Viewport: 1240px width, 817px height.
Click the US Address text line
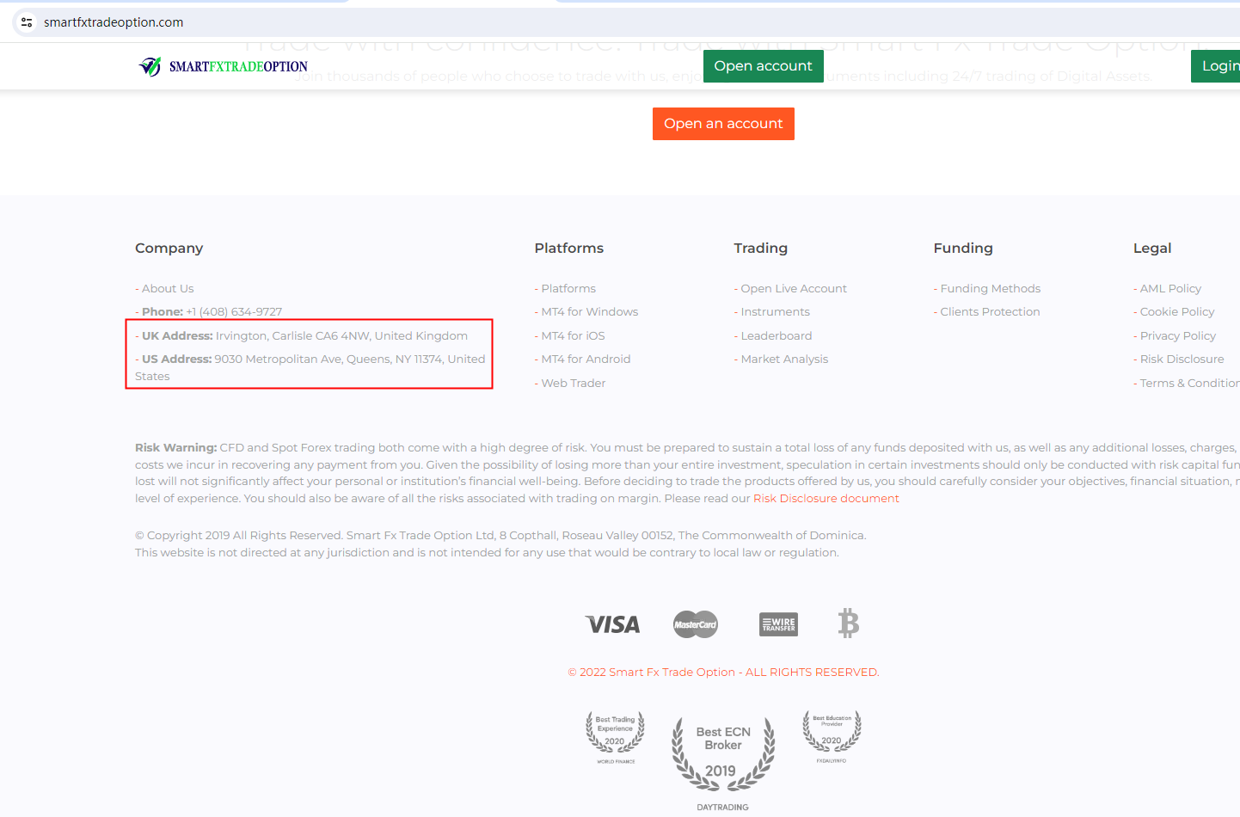pyautogui.click(x=310, y=368)
